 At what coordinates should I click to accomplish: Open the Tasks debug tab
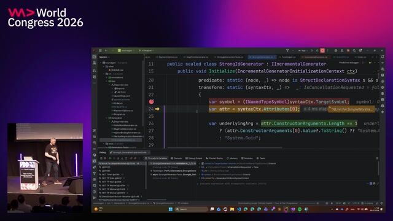(260, 158)
